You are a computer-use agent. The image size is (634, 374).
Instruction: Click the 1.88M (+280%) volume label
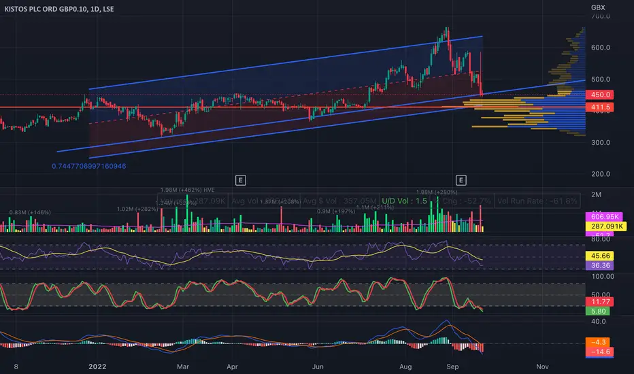pyautogui.click(x=437, y=192)
